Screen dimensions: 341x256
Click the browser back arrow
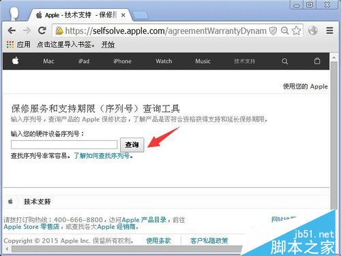click(12, 31)
